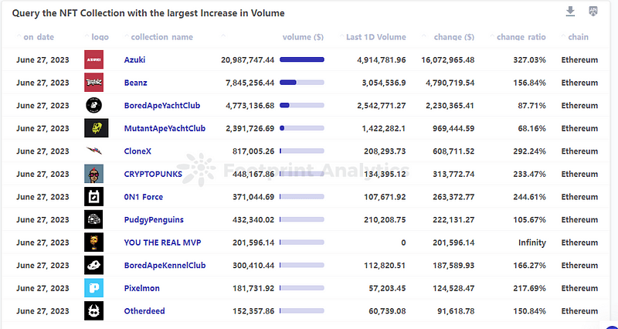Viewport: 618px width, 329px height.
Task: Open the Beanz collection link
Action: (136, 83)
